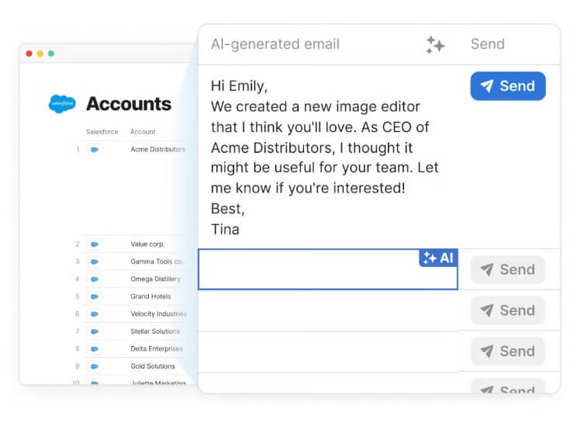Open Salesforce icon in Delta Enterprises row
The height and width of the screenshot is (426, 584).
pyautogui.click(x=95, y=349)
